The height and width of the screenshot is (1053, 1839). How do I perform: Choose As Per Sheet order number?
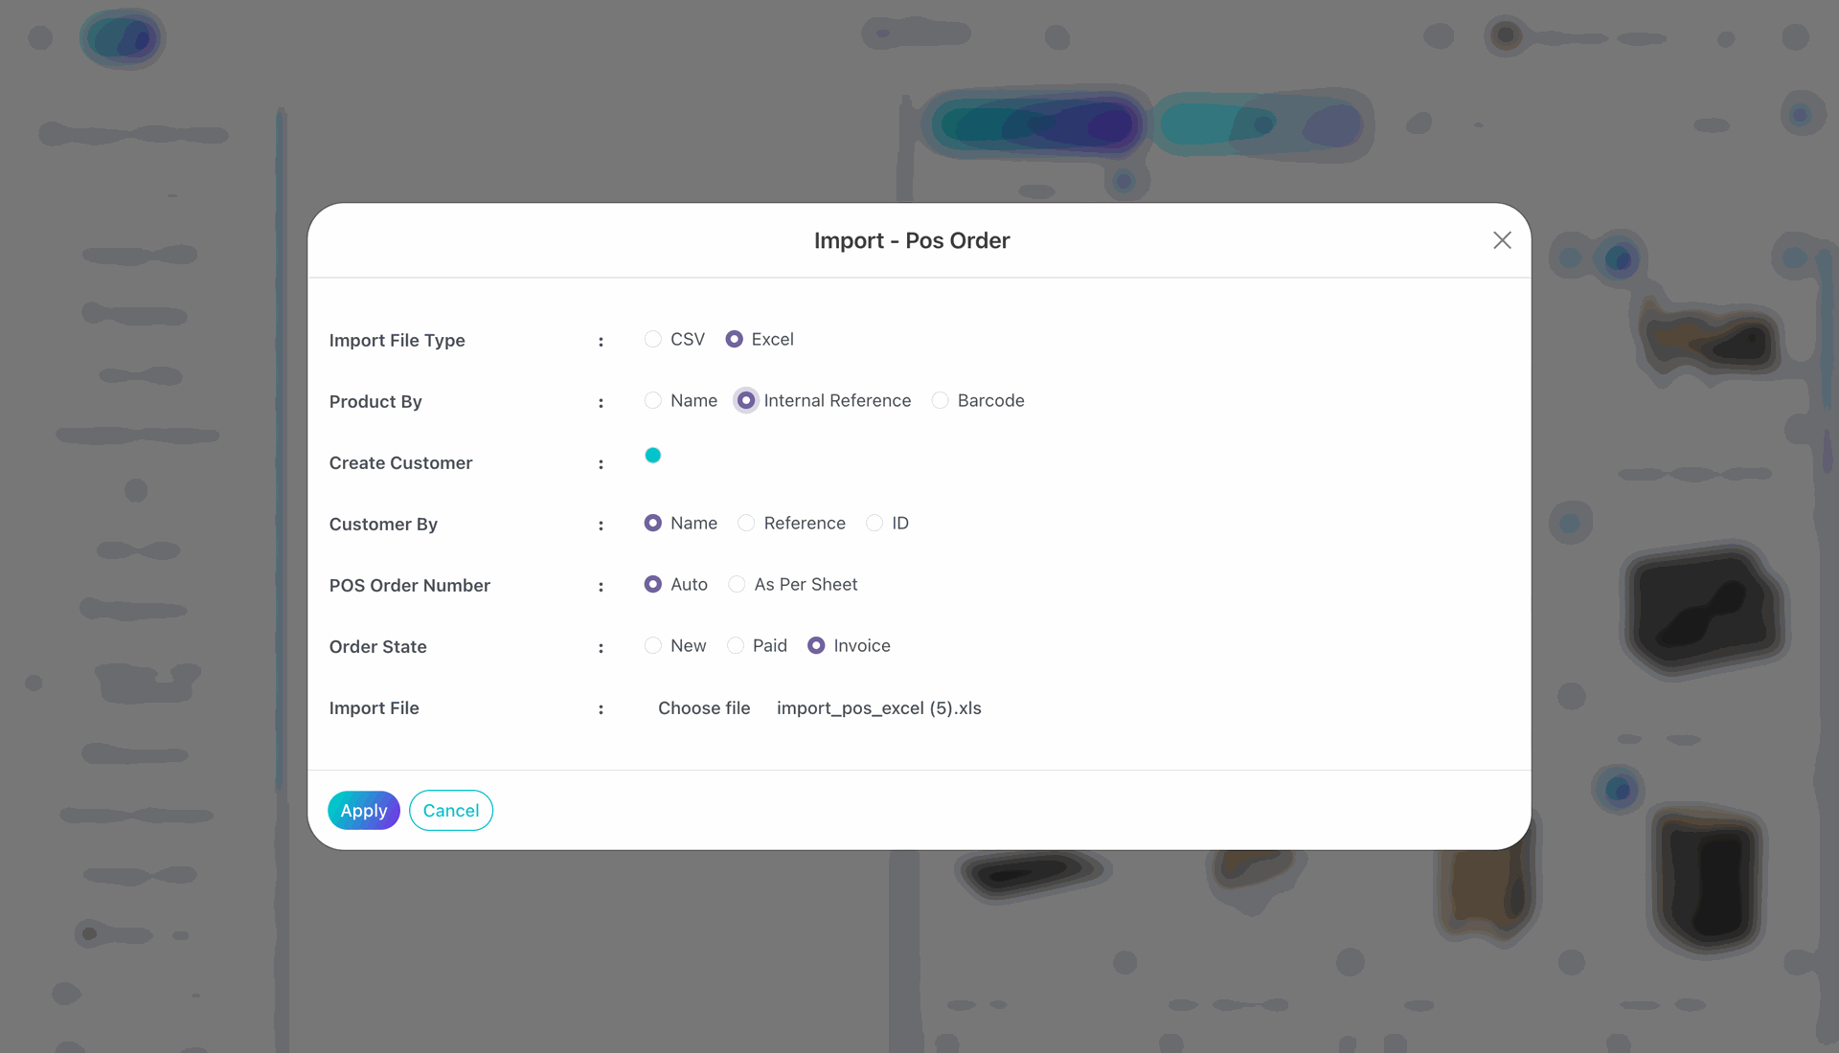point(736,584)
